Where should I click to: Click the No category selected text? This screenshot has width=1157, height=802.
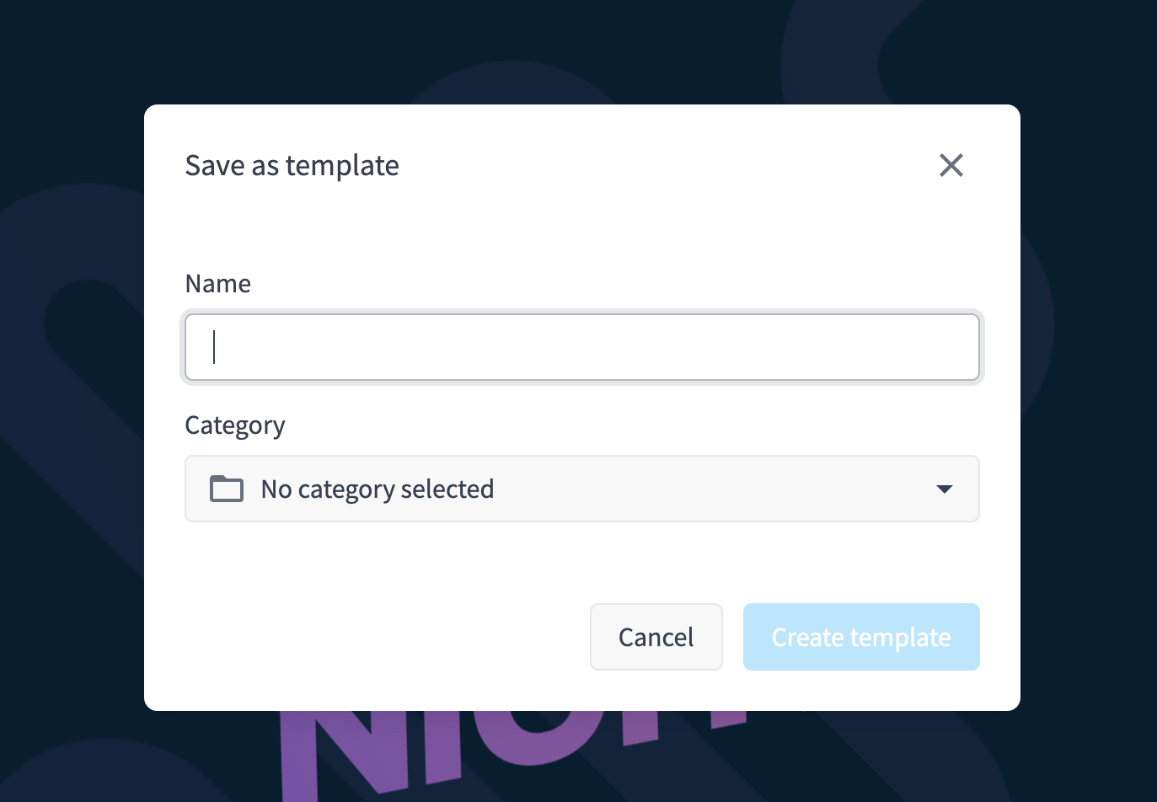pyautogui.click(x=378, y=489)
